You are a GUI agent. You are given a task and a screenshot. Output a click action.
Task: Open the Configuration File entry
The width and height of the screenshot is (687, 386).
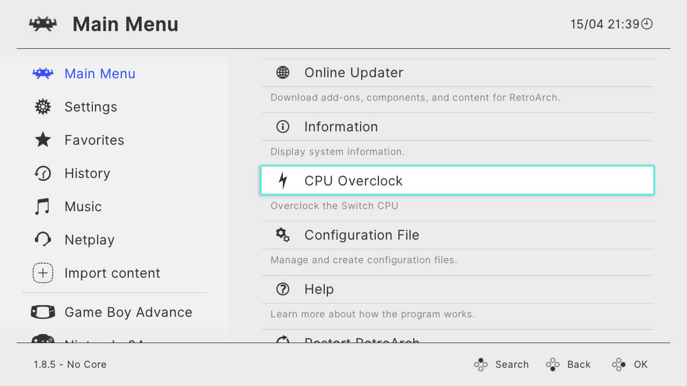pos(457,235)
